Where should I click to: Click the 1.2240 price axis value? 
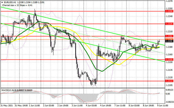point(169,16)
